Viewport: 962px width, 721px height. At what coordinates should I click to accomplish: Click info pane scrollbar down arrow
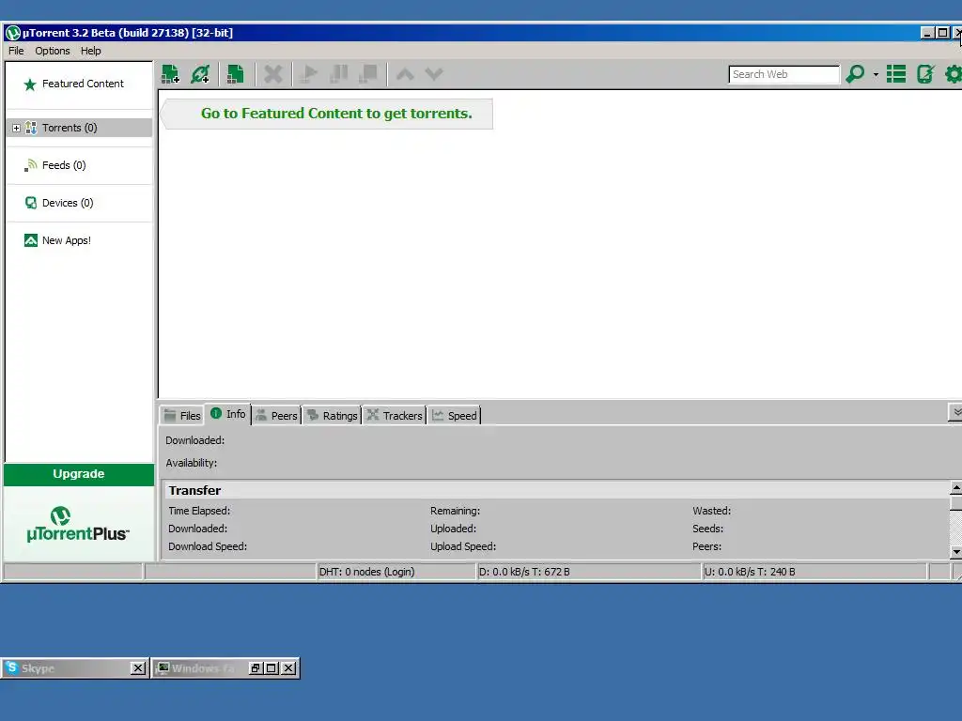[955, 552]
